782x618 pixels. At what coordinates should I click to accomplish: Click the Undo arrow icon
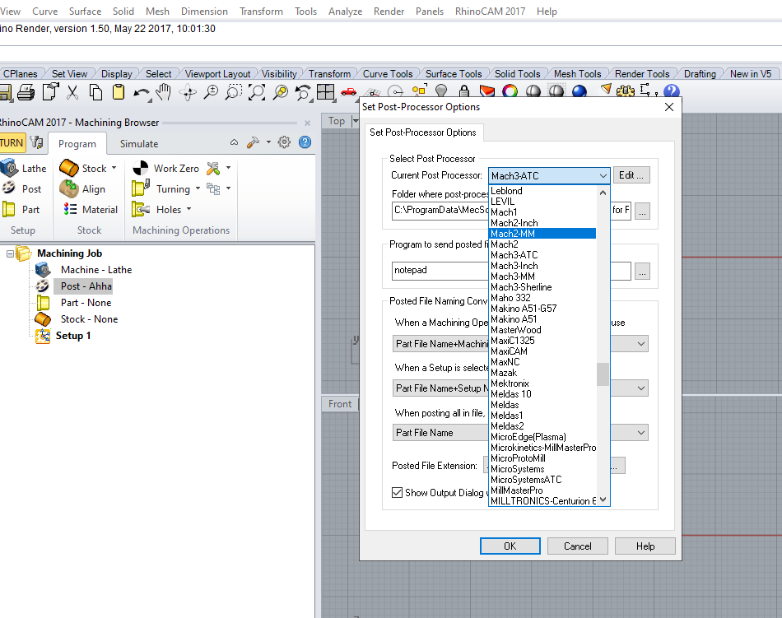pos(142,93)
